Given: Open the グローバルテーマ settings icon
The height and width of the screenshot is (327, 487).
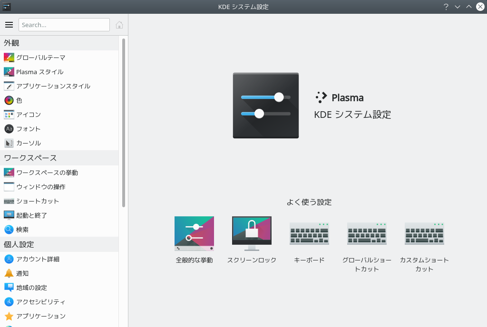Looking at the screenshot, I should click(x=9, y=58).
